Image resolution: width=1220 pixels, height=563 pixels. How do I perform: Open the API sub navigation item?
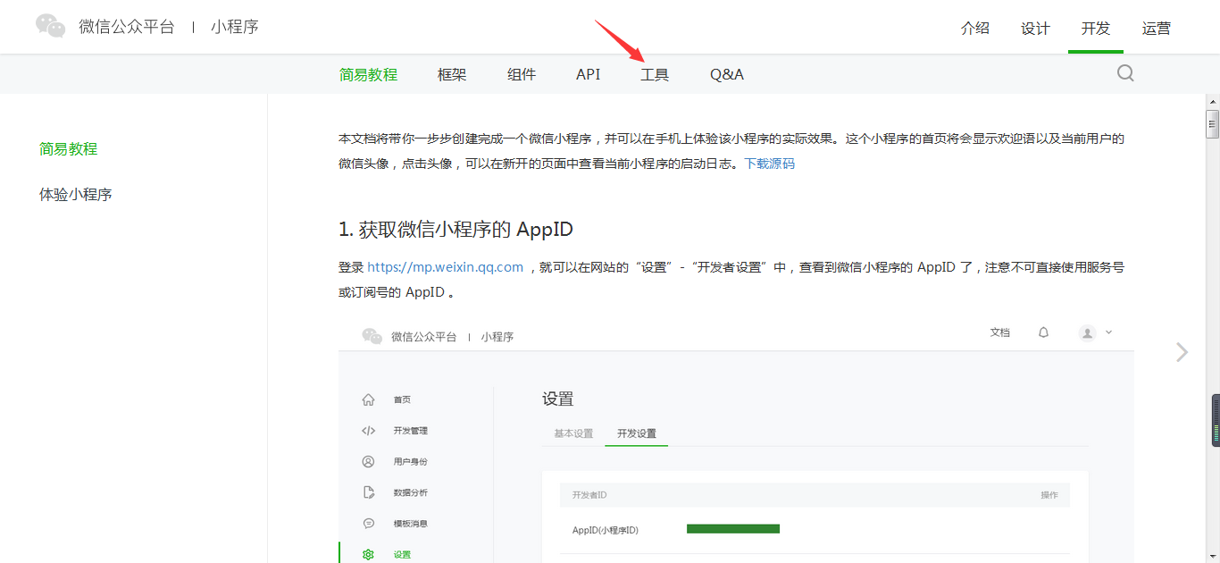click(588, 74)
